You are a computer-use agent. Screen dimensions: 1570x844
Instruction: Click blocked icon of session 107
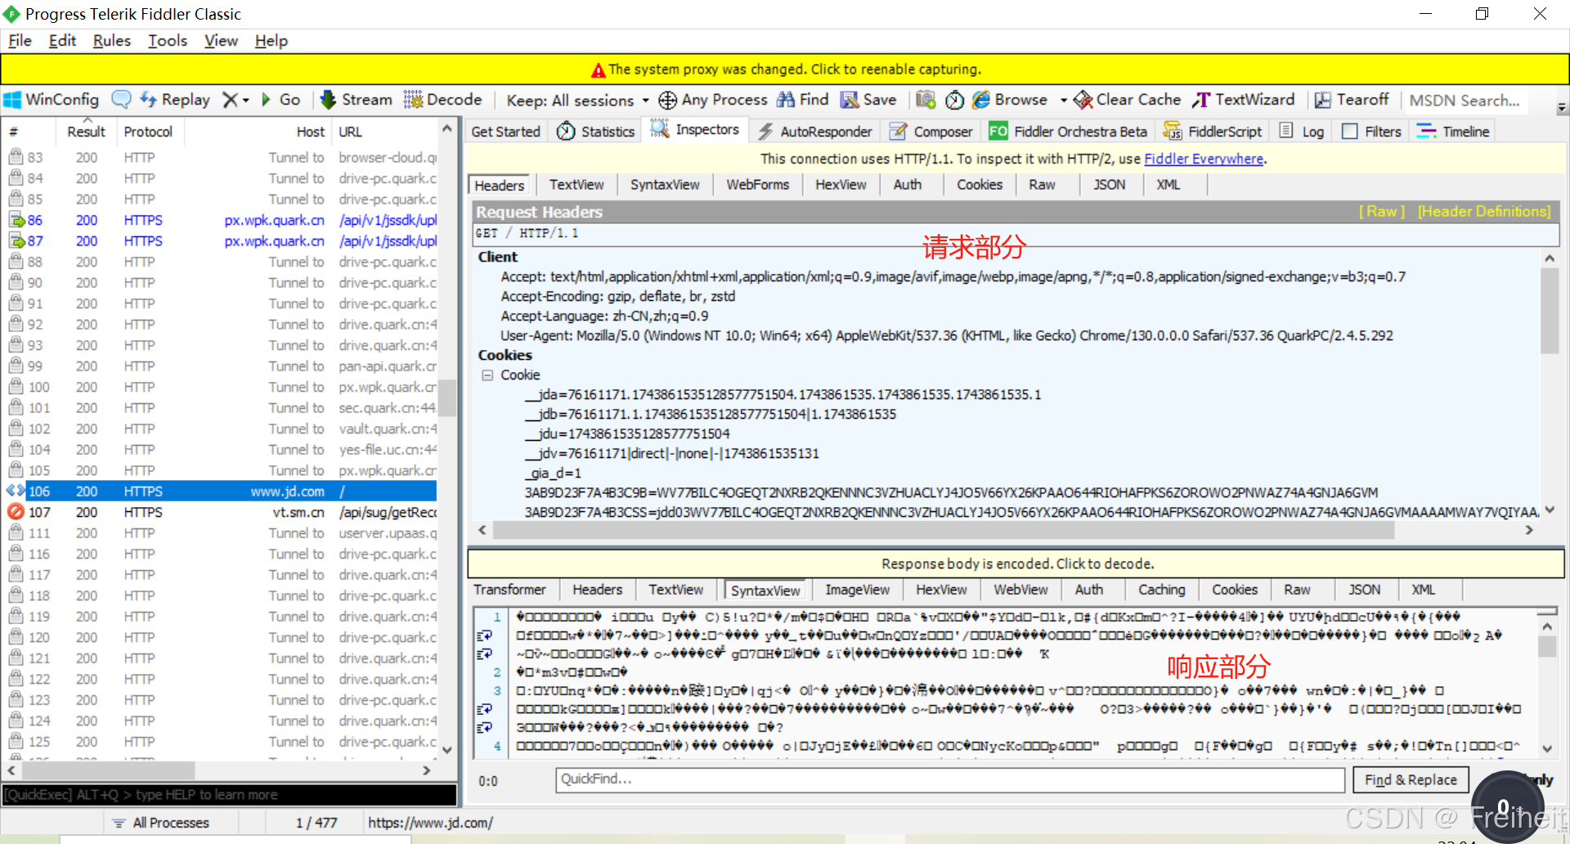pyautogui.click(x=16, y=512)
